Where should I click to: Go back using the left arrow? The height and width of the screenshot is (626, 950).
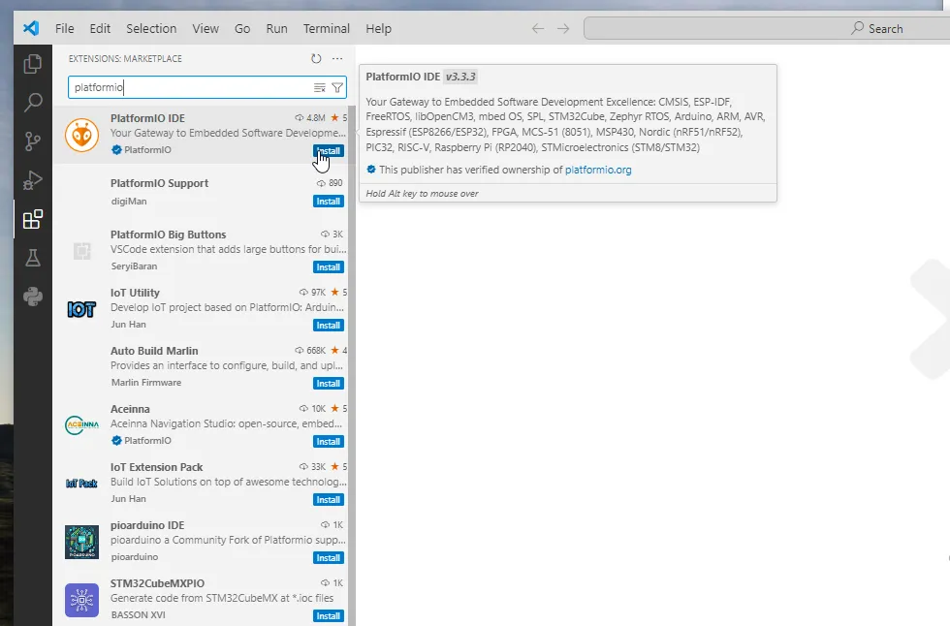537,28
